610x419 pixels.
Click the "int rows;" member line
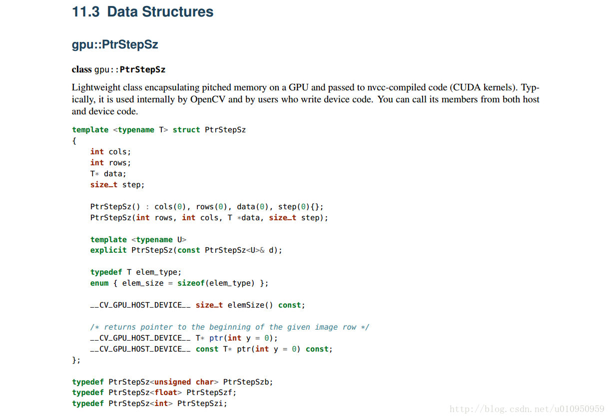(110, 163)
